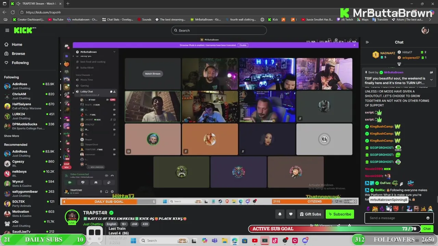
Task: Open the saltygummibear recommended channel
Action: tap(29, 193)
